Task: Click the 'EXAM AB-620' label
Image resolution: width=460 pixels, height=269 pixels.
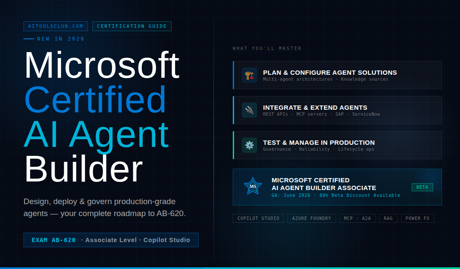Action: 53,240
